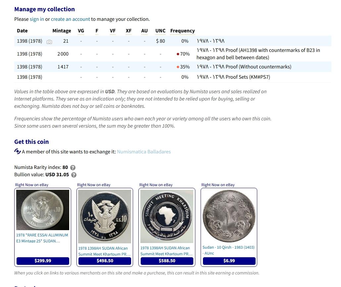Screen dimensions: 341x287
Task: Click the help icon next to Bullion value
Action: 74,175
